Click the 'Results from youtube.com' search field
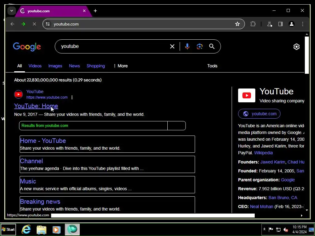 pos(93,126)
